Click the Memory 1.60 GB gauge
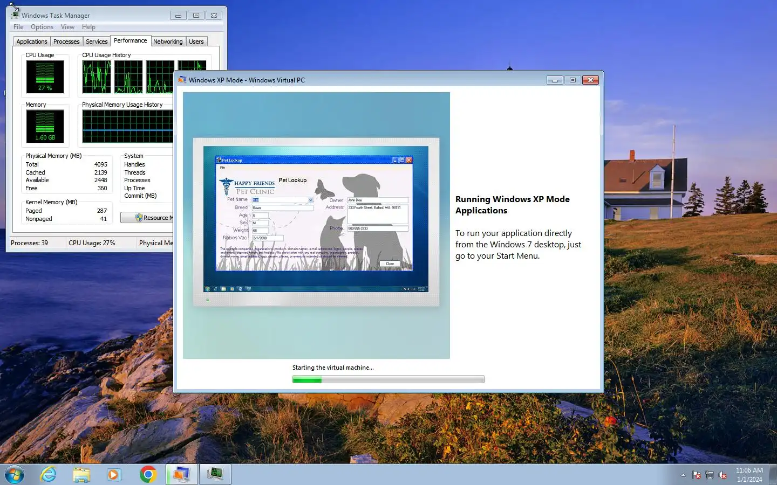 [x=45, y=126]
